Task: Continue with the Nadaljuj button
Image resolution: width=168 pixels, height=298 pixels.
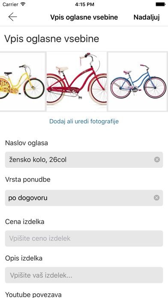Action: (147, 17)
